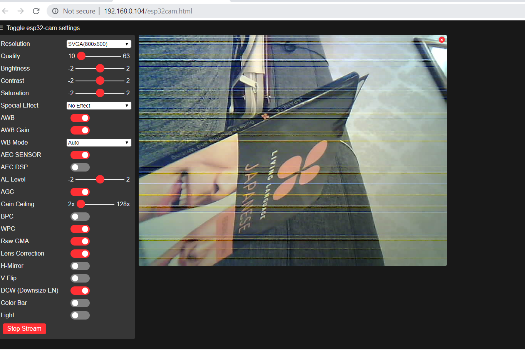Click the camera stream image
Screen dimensions: 525x350
(x=293, y=150)
